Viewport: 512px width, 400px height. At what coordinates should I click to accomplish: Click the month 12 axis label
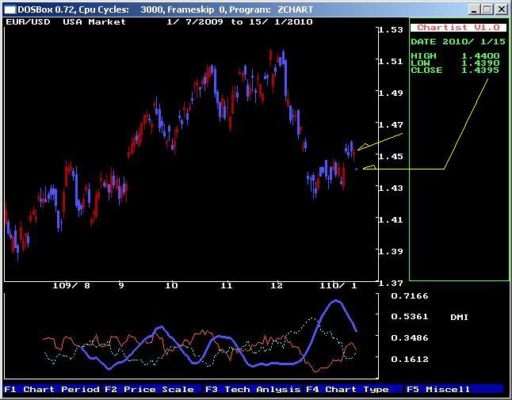pyautogui.click(x=277, y=286)
